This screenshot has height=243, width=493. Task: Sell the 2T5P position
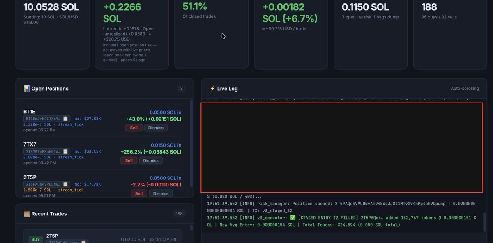139,193
